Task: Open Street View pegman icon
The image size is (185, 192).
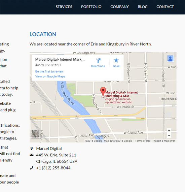Action: (x=170, y=58)
